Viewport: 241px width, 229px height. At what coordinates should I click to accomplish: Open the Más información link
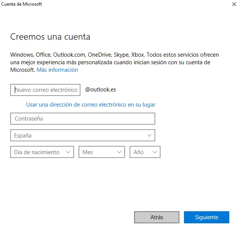tap(57, 70)
